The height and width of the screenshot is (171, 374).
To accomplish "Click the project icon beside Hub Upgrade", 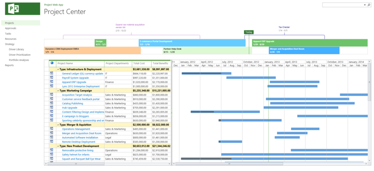I will click(51, 107).
